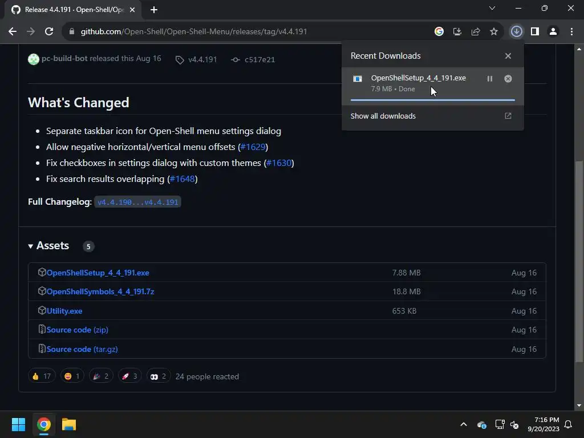The width and height of the screenshot is (584, 438).
Task: Toggle the eyes reaction (2)
Action: [159, 376]
